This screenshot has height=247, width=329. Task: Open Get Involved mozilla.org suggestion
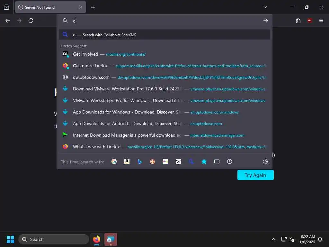164,54
